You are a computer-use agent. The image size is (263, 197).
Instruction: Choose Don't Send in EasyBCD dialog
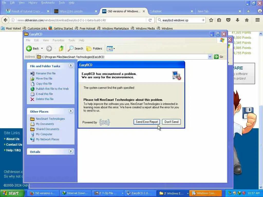pos(171,122)
